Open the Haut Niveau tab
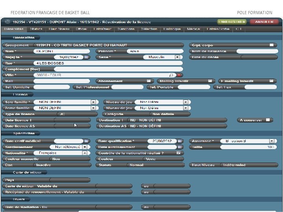The image size is (283, 212). click(59, 29)
